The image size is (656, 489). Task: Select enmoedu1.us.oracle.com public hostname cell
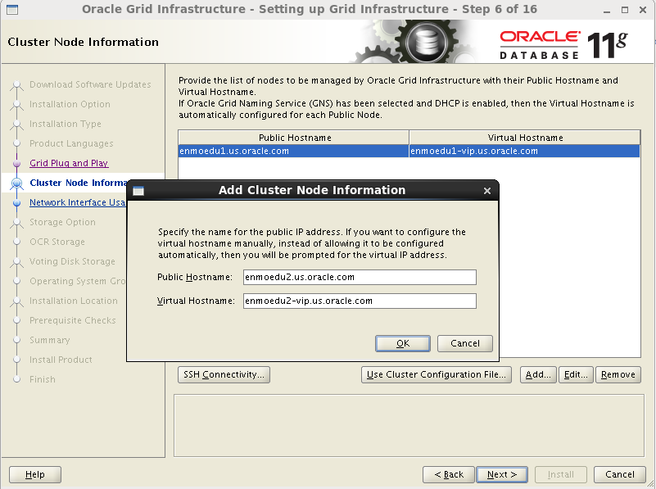click(x=293, y=151)
